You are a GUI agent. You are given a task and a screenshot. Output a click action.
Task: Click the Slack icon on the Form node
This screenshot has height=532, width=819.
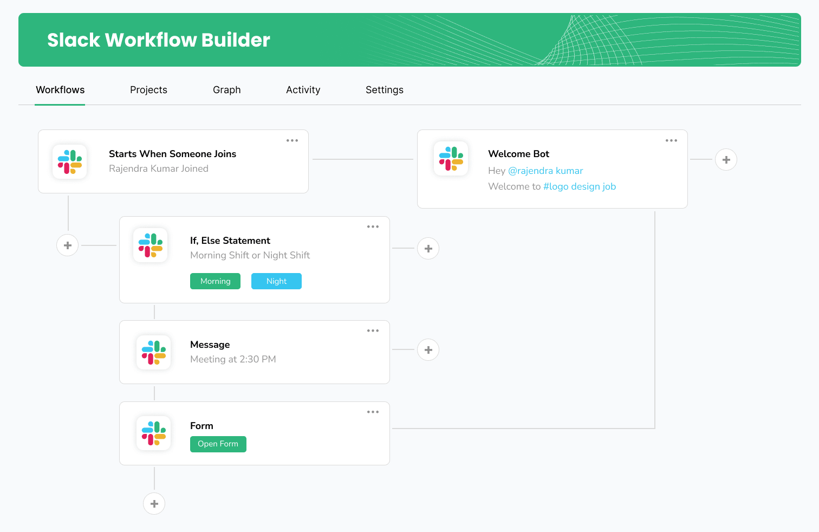pyautogui.click(x=153, y=433)
